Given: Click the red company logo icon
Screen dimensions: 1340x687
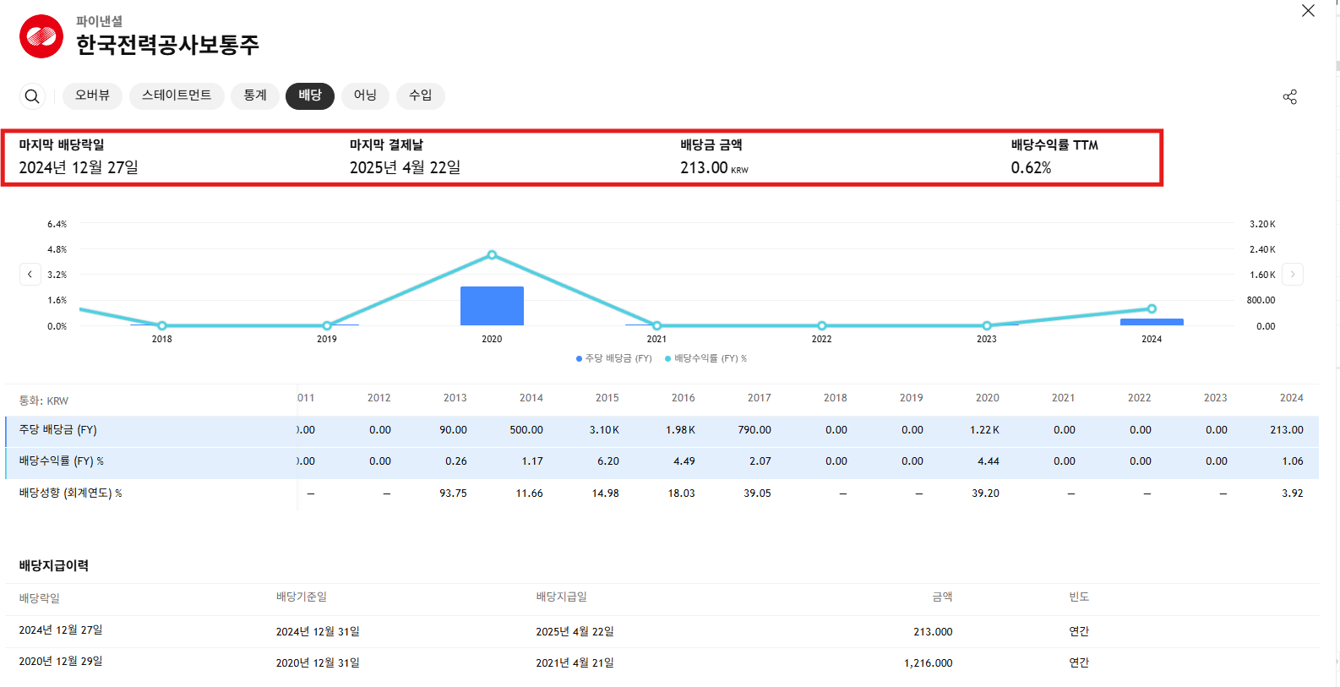Looking at the screenshot, I should 41,36.
